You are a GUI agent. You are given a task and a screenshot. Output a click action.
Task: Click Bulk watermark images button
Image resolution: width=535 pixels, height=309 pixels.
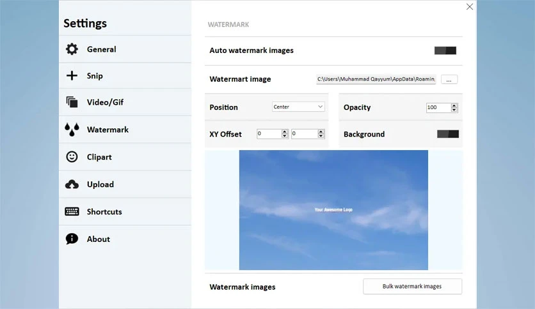[x=412, y=286]
